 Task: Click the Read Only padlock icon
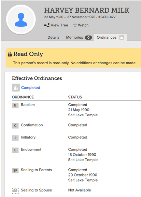coord(10,54)
